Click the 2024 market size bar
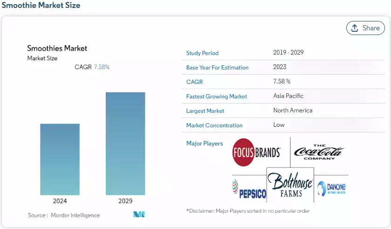 [x=60, y=159]
